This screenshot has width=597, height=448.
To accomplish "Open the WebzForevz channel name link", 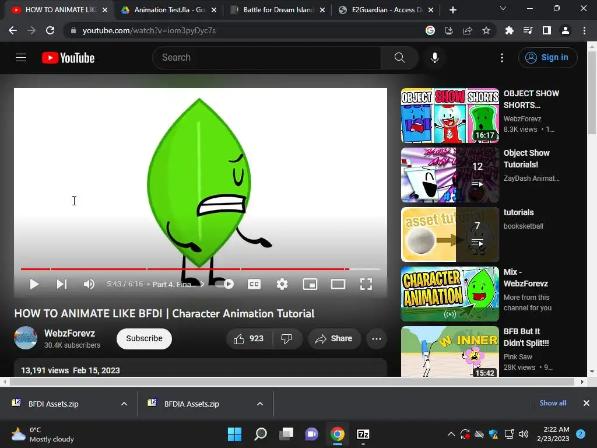I will point(70,333).
